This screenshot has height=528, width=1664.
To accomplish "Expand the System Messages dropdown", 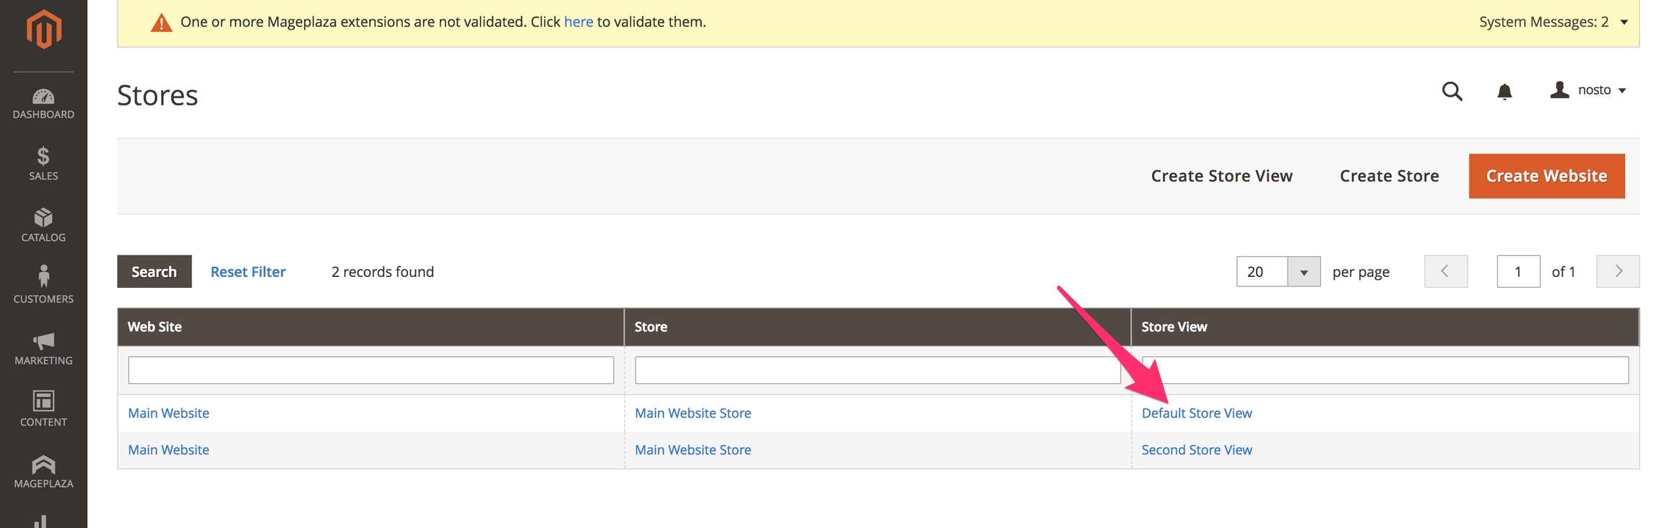I will [x=1553, y=22].
